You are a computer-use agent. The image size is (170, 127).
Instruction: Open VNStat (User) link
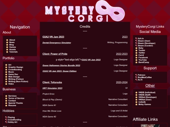tap(145, 100)
